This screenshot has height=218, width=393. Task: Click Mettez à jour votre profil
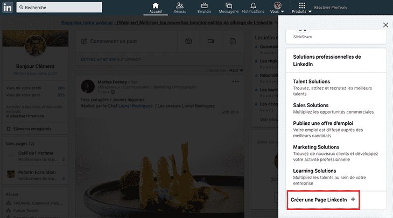pyautogui.click(x=36, y=73)
